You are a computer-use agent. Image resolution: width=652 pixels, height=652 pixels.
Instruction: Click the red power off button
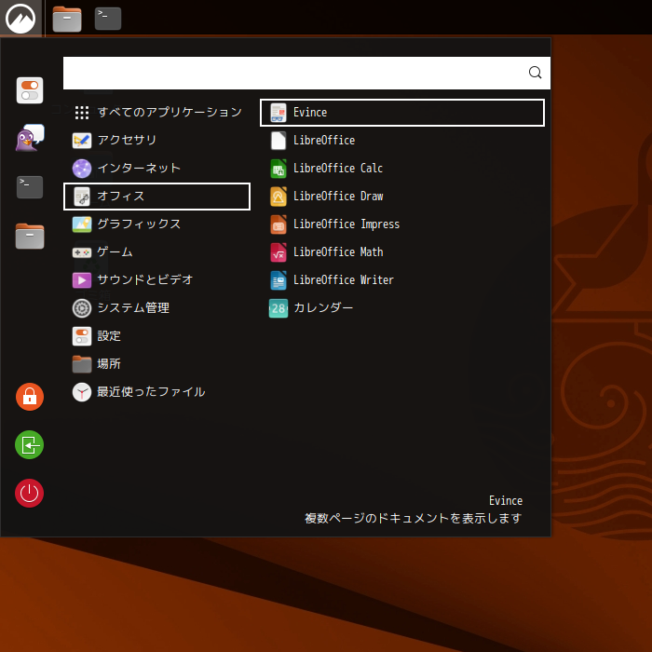(30, 493)
